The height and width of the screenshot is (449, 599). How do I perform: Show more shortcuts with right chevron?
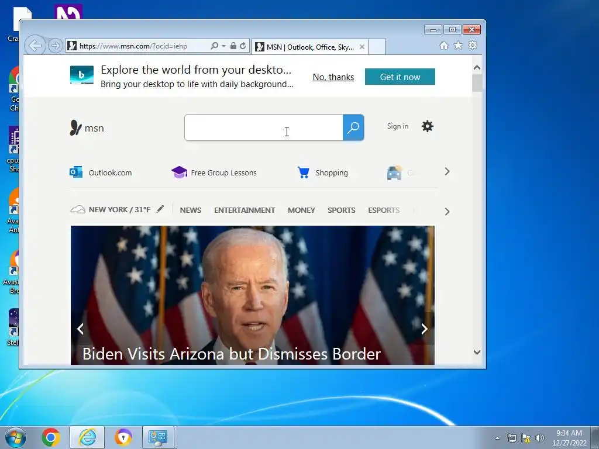click(x=447, y=172)
